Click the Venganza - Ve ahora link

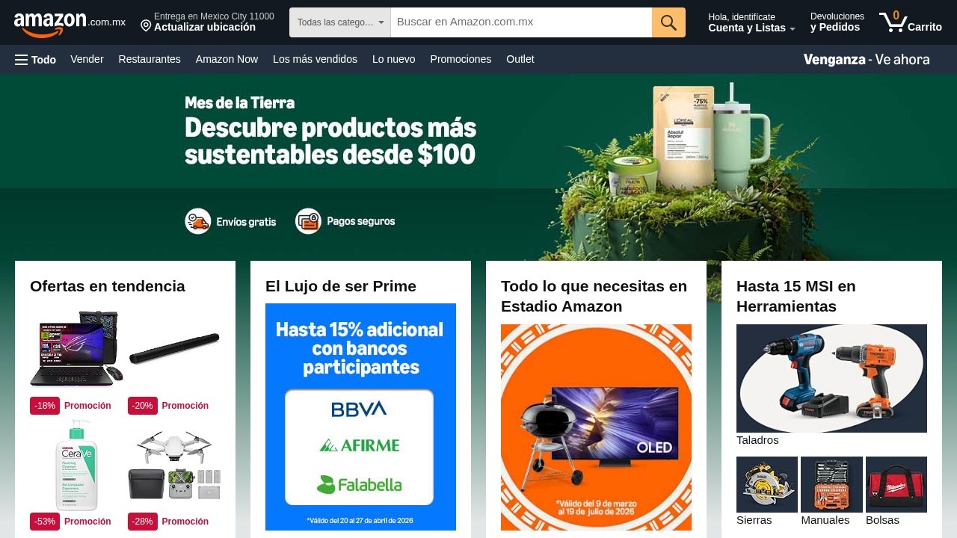tap(867, 60)
